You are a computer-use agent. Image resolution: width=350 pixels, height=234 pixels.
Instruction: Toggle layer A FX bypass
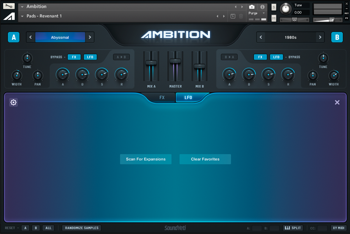click(74, 57)
